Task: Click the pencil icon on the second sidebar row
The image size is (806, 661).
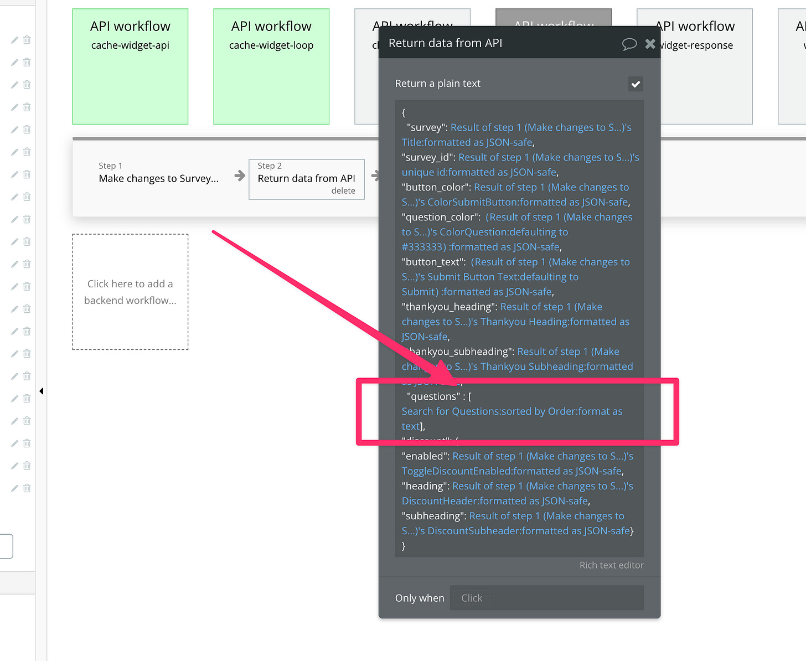Action: pyautogui.click(x=14, y=62)
